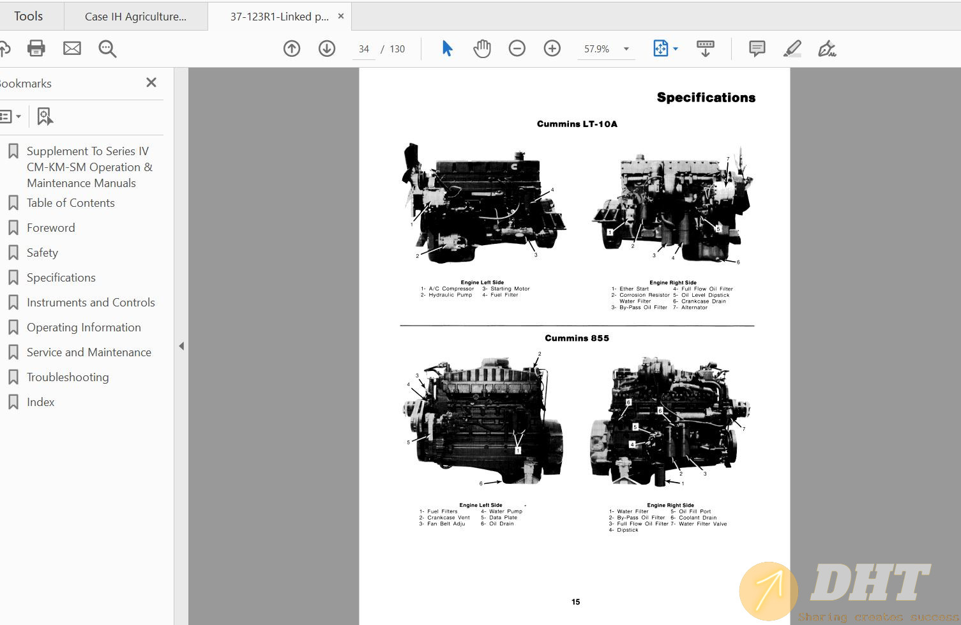The width and height of the screenshot is (961, 625).
Task: Open the sign document pen tool
Action: click(x=828, y=49)
